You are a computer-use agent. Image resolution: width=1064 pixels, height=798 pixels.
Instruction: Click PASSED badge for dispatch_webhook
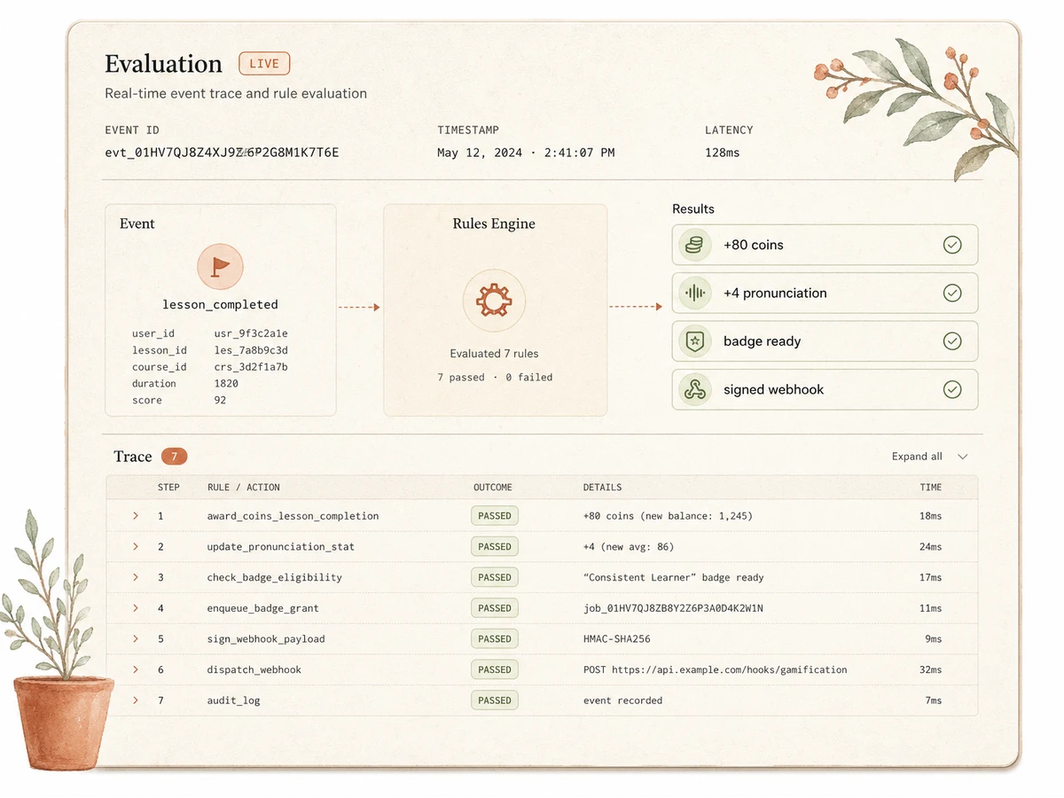[x=495, y=669]
